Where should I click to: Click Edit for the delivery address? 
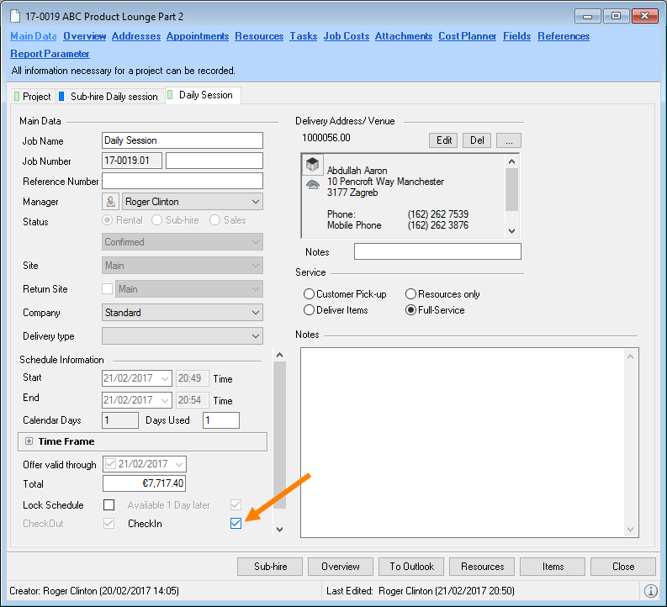pyautogui.click(x=444, y=140)
